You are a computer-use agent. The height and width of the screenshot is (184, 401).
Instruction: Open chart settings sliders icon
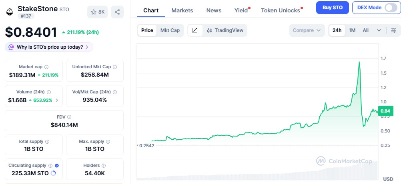pyautogui.click(x=393, y=30)
